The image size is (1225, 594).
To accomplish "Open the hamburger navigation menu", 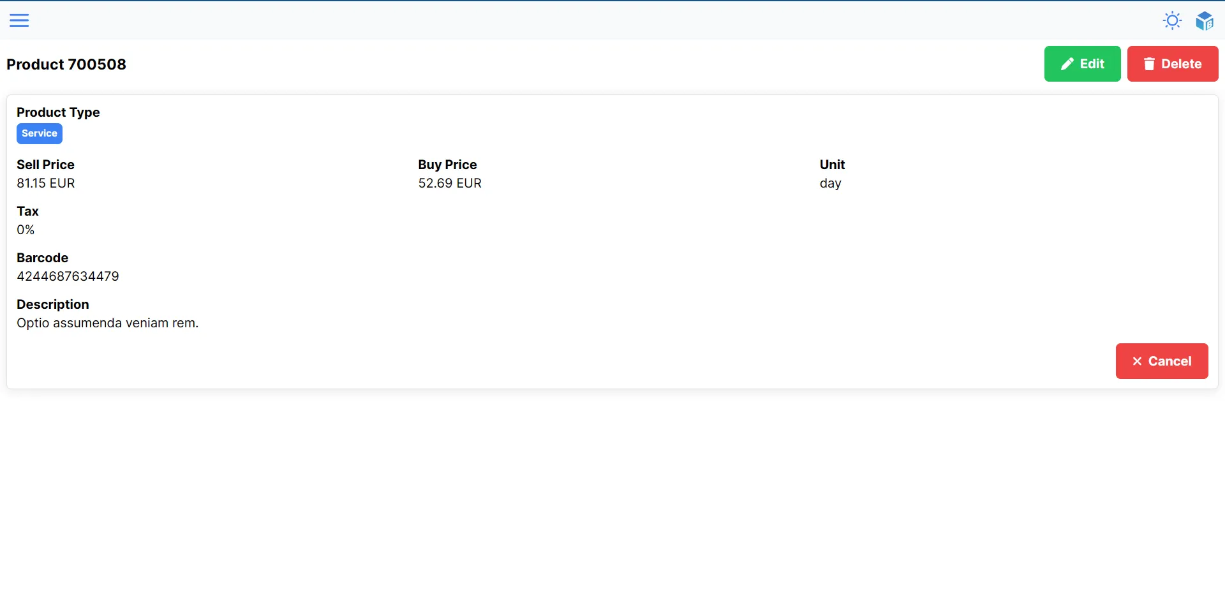I will click(x=19, y=20).
